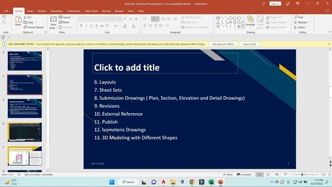Open the File menu
Viewport: 332px width, 187px height.
coord(6,11)
